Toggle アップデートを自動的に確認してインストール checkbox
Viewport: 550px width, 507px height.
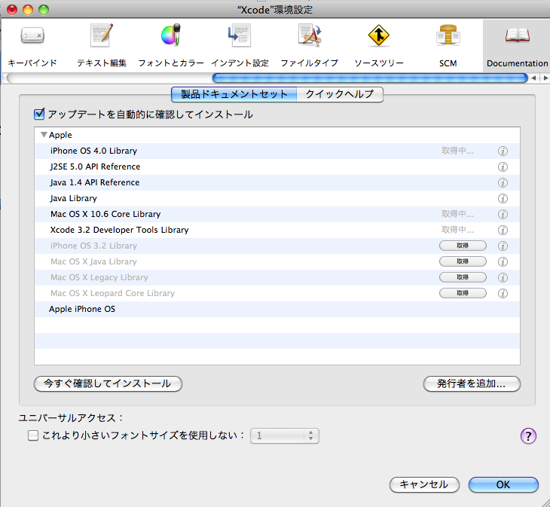point(40,115)
